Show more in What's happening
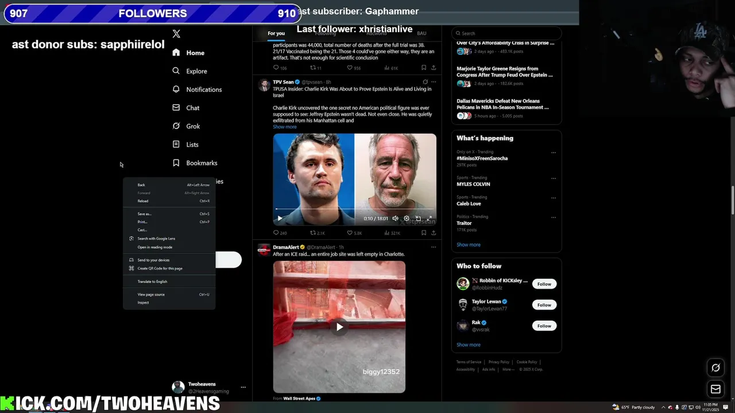 click(x=469, y=245)
